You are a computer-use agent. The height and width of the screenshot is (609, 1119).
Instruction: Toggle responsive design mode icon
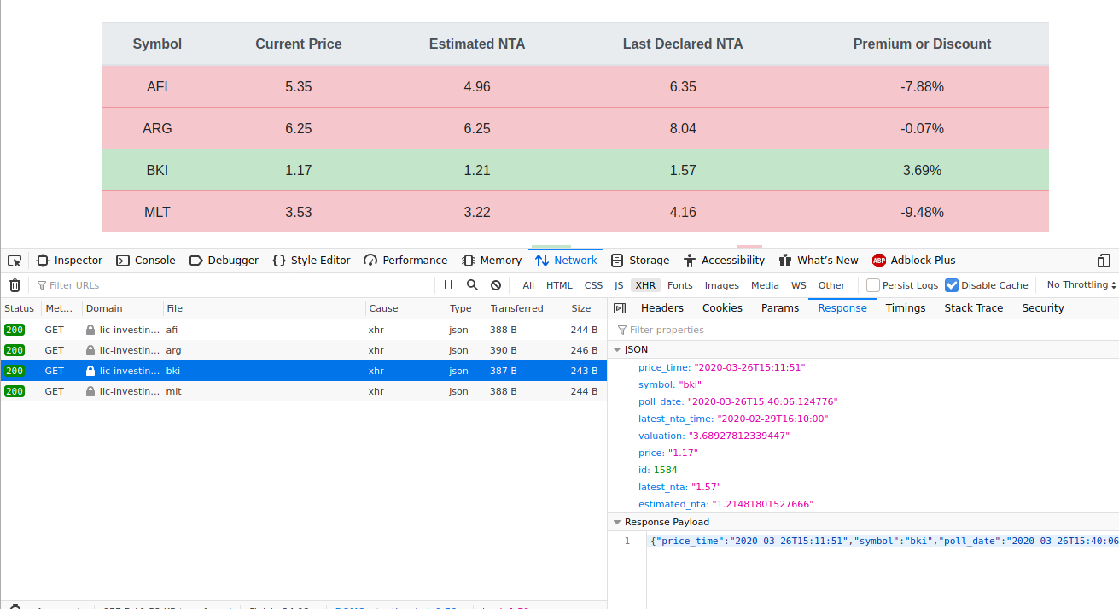point(1104,261)
